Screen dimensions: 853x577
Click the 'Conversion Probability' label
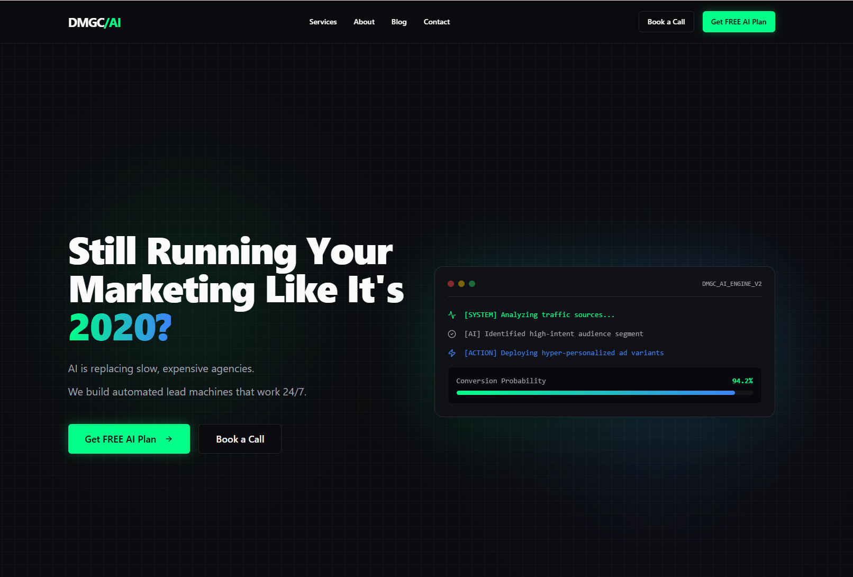[501, 381]
